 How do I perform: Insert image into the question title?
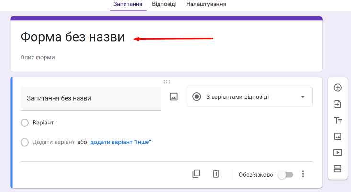click(x=174, y=97)
